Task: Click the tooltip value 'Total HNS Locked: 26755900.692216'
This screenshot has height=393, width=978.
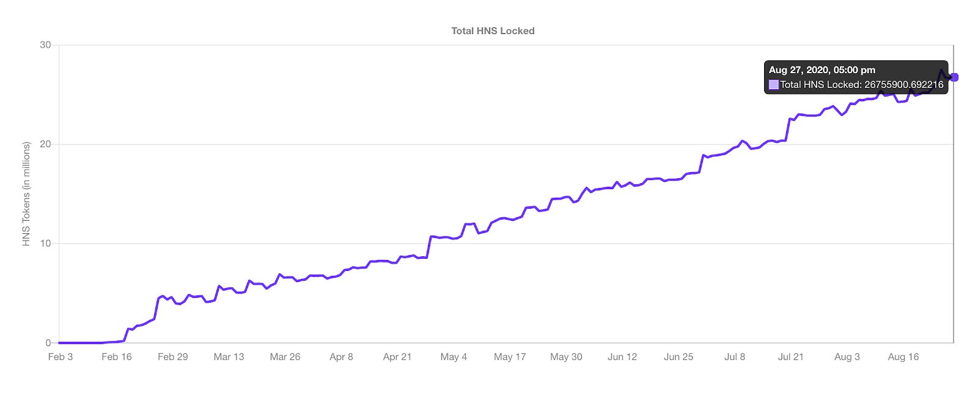Action: [x=862, y=85]
